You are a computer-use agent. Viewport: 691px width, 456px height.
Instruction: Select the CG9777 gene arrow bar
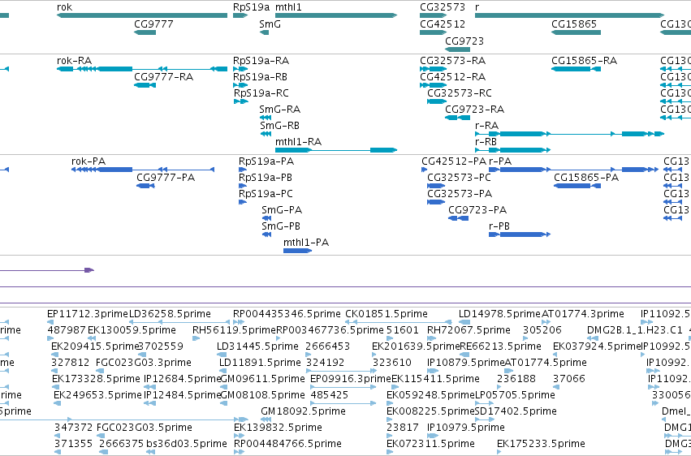pyautogui.click(x=145, y=32)
